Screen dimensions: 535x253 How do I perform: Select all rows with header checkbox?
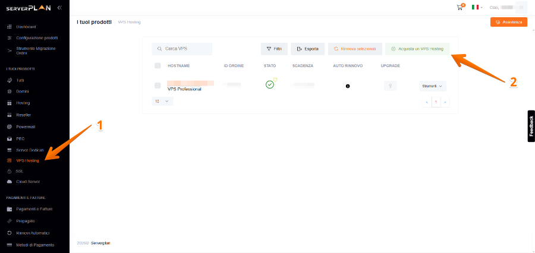[158, 65]
